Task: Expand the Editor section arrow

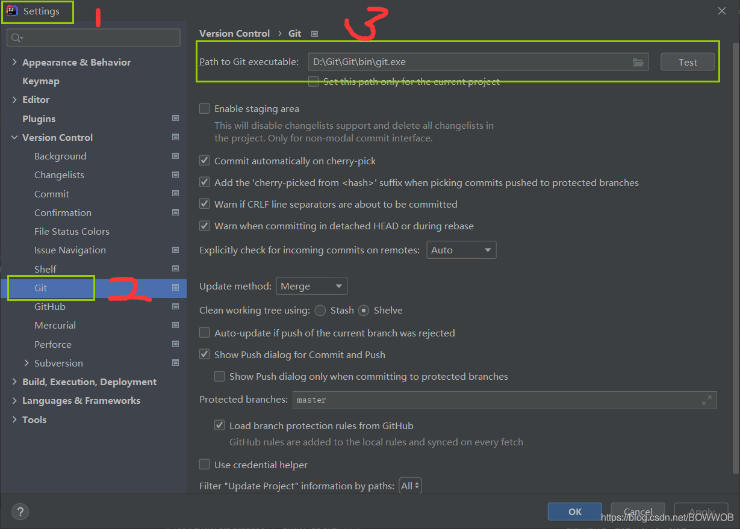Action: coord(14,99)
